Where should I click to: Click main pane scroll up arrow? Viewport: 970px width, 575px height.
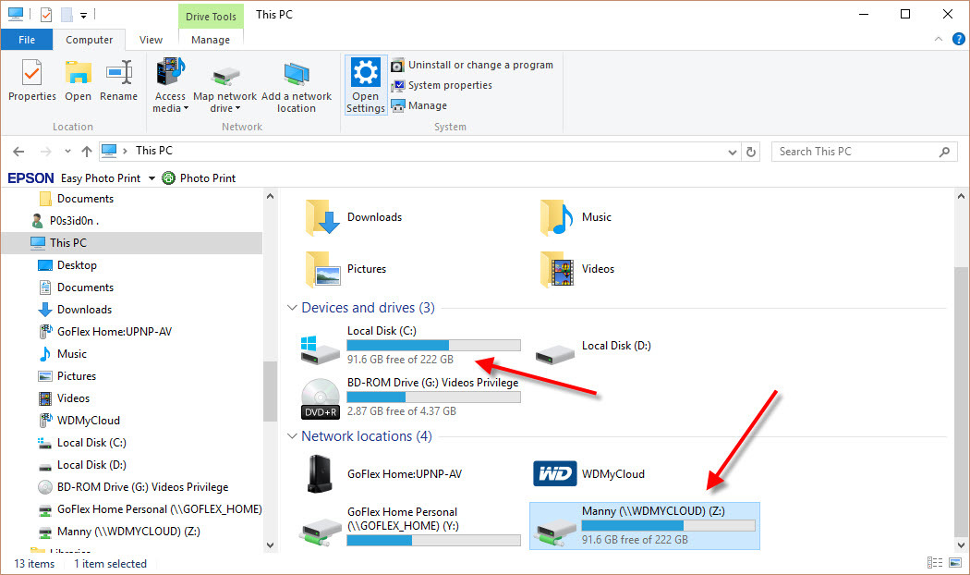pos(961,197)
